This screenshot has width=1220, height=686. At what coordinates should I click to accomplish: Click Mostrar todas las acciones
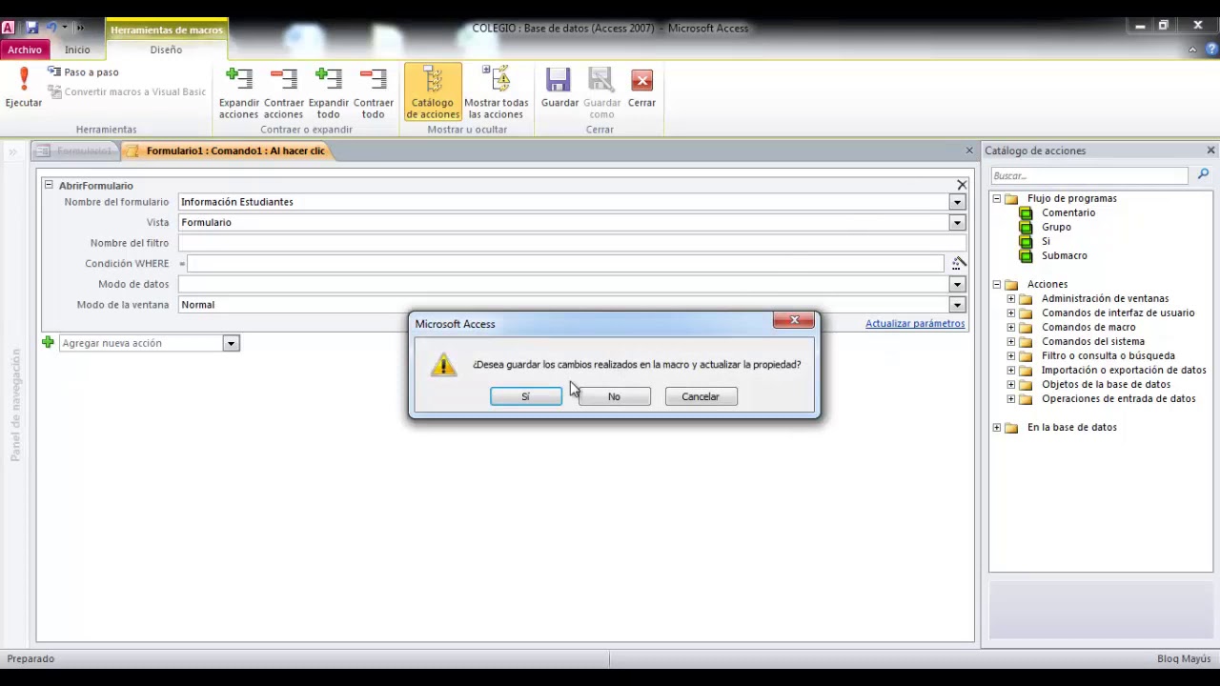click(x=496, y=92)
